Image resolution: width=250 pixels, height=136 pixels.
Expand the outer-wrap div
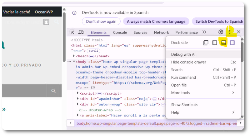click(x=77, y=104)
